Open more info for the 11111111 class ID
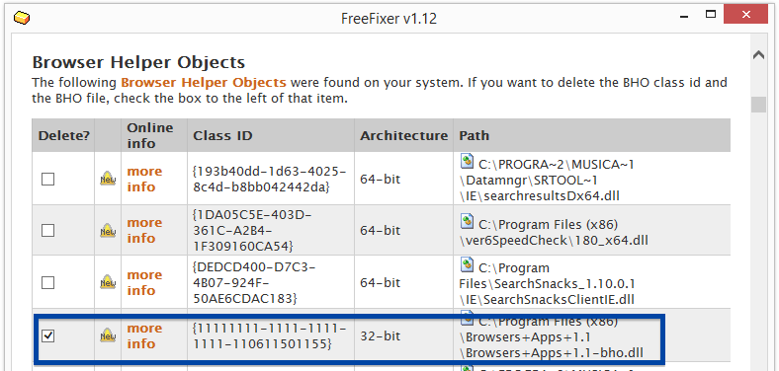779x371 pixels. pyautogui.click(x=144, y=335)
